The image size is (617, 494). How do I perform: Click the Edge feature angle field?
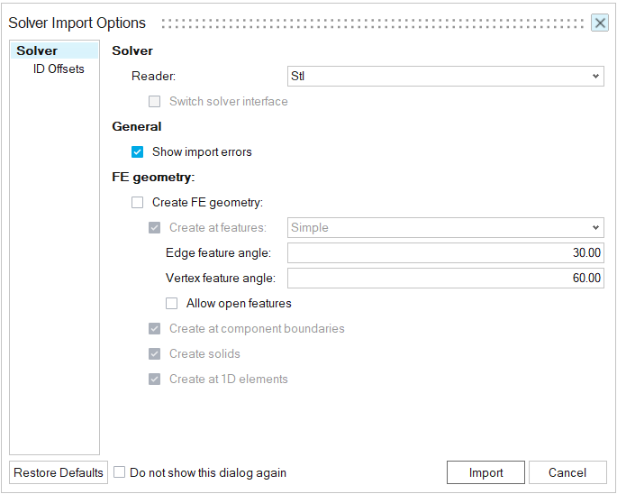tap(445, 253)
